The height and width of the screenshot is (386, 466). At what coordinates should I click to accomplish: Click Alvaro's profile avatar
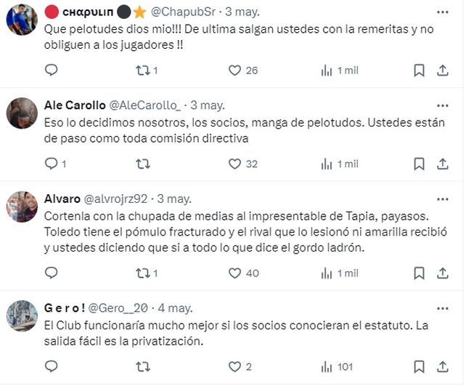pos(22,207)
